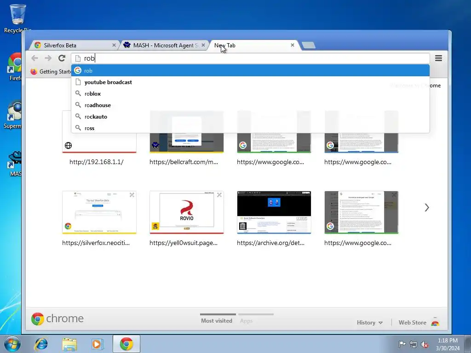
Task: Click the network tray icon
Action: (x=414, y=344)
